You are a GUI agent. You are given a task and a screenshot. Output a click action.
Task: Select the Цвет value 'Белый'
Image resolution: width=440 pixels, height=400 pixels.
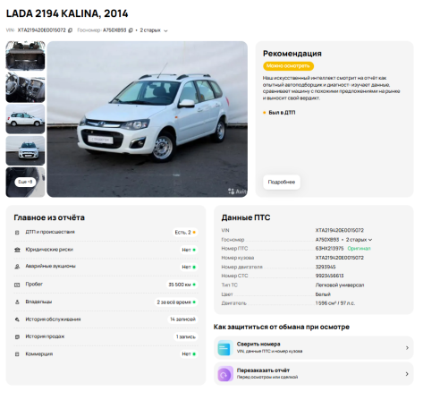click(x=323, y=294)
